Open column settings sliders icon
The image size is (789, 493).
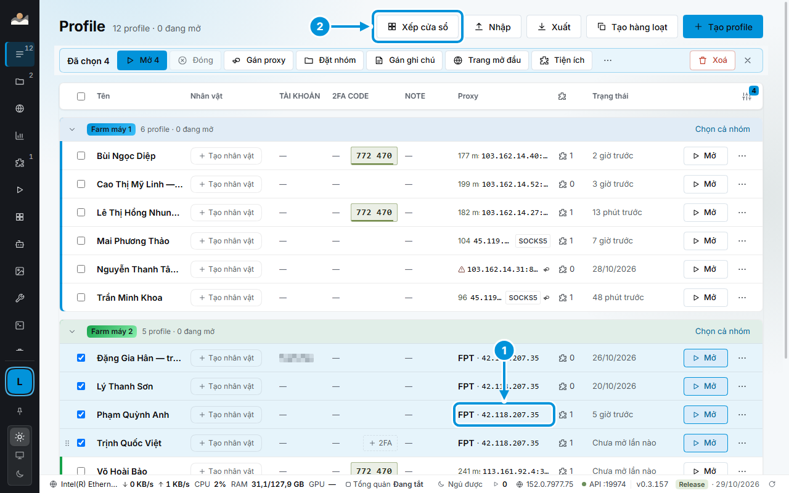[747, 96]
